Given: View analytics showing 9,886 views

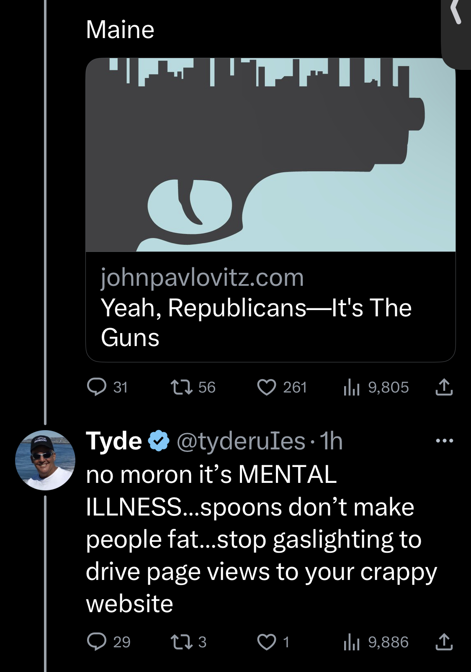Looking at the screenshot, I should pos(352,641).
